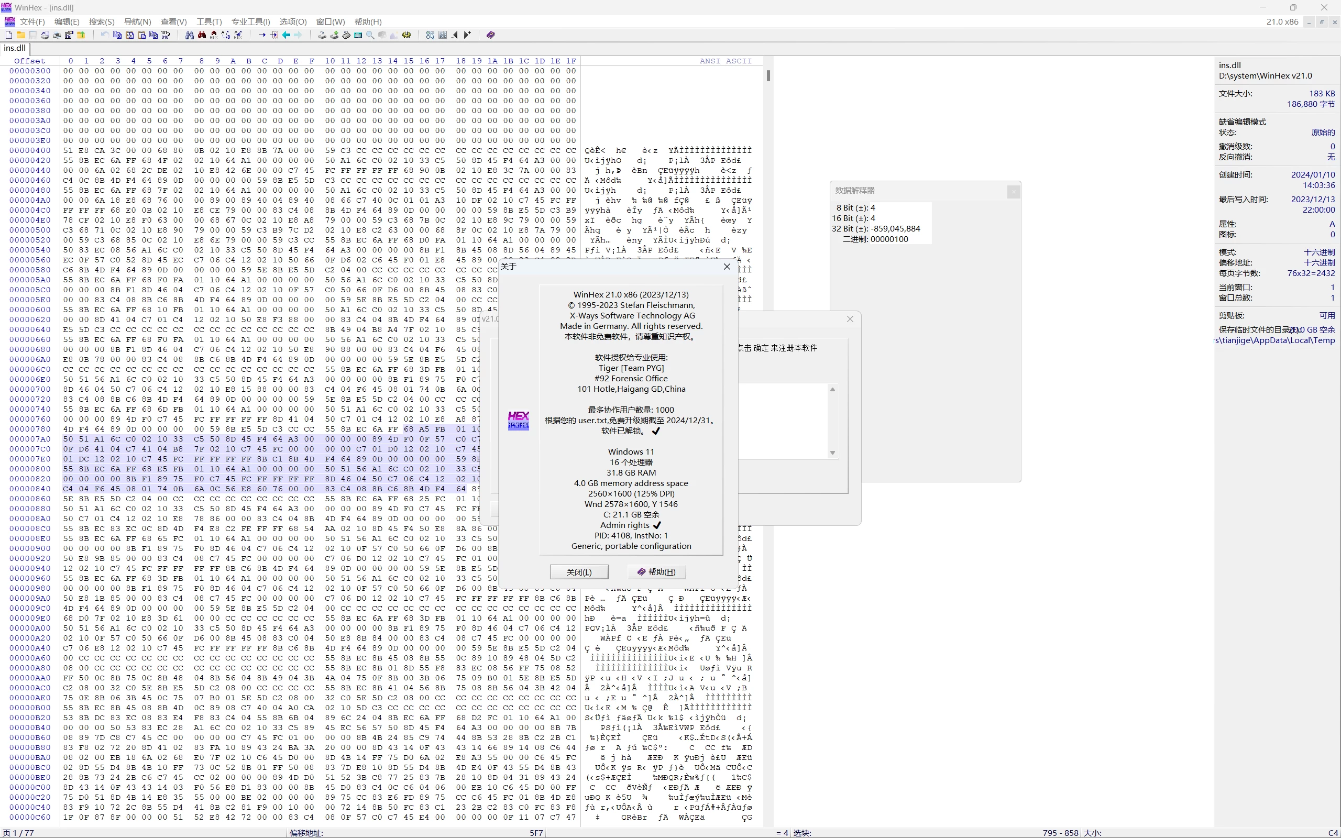
Task: Click the 页 1 / 77 status bar entry
Action: [18, 833]
